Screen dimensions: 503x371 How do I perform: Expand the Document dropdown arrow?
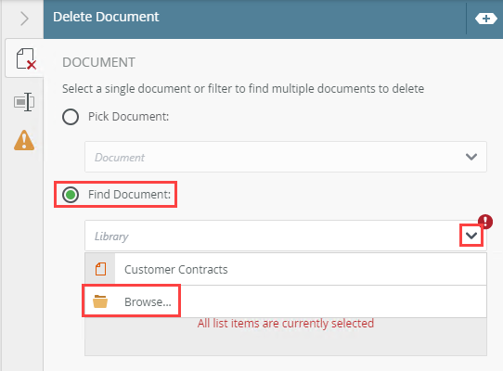tap(471, 157)
